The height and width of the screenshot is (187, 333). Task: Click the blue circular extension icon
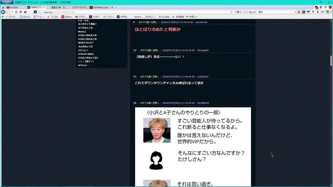(325, 7)
